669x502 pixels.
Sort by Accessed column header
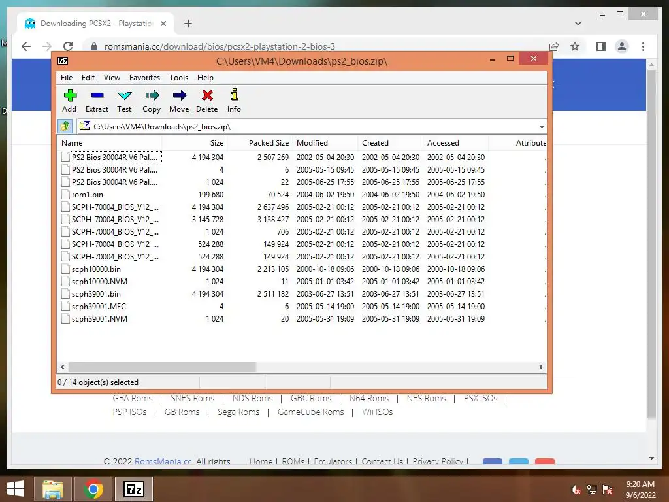tap(455, 143)
